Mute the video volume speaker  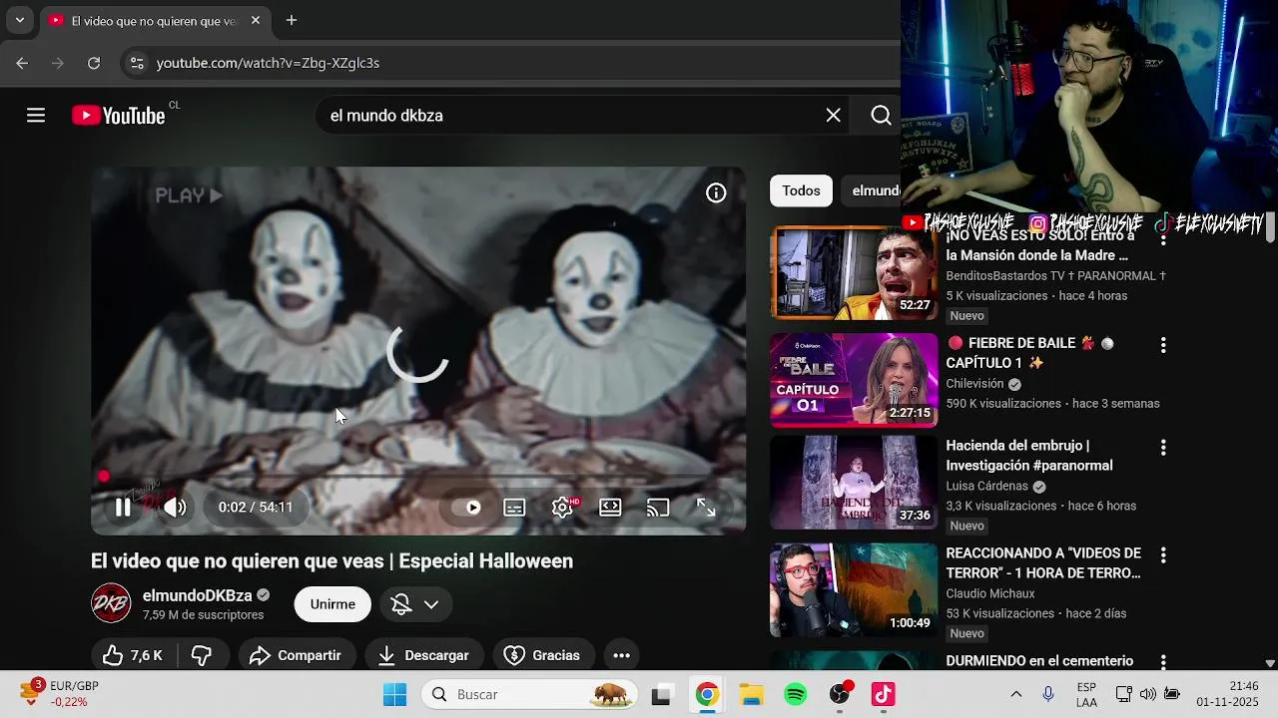pyautogui.click(x=175, y=508)
